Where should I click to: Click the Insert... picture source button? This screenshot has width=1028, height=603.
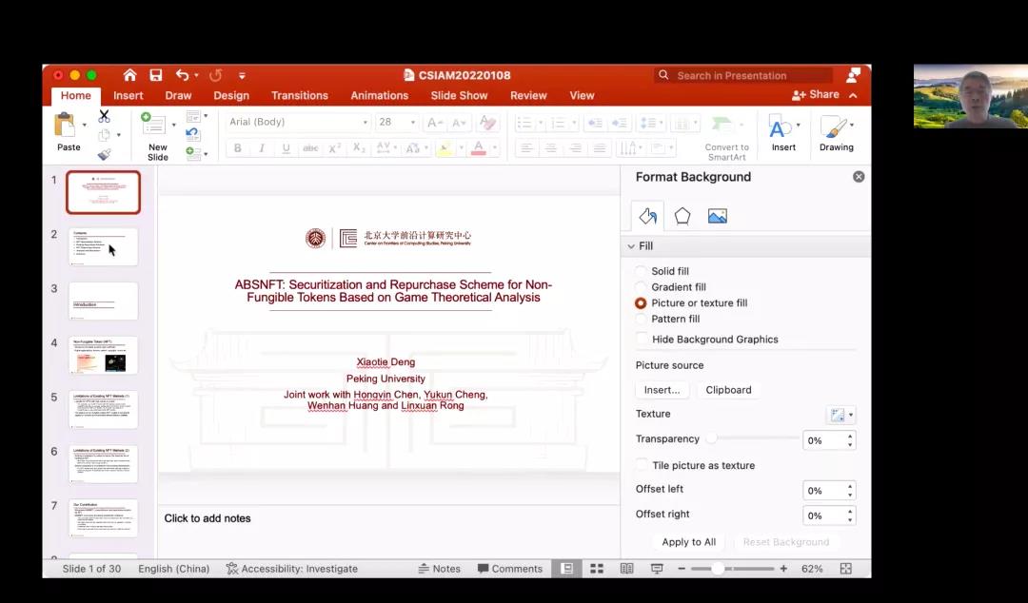662,390
